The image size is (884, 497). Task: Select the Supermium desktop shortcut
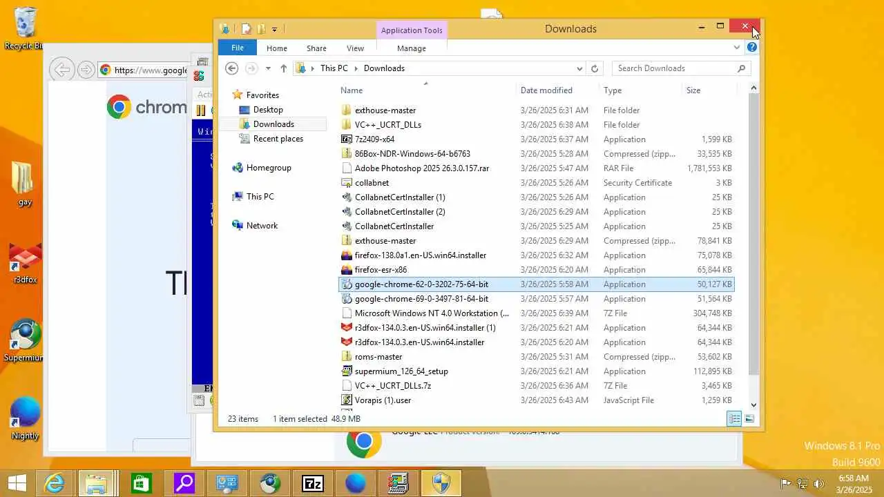pyautogui.click(x=25, y=340)
